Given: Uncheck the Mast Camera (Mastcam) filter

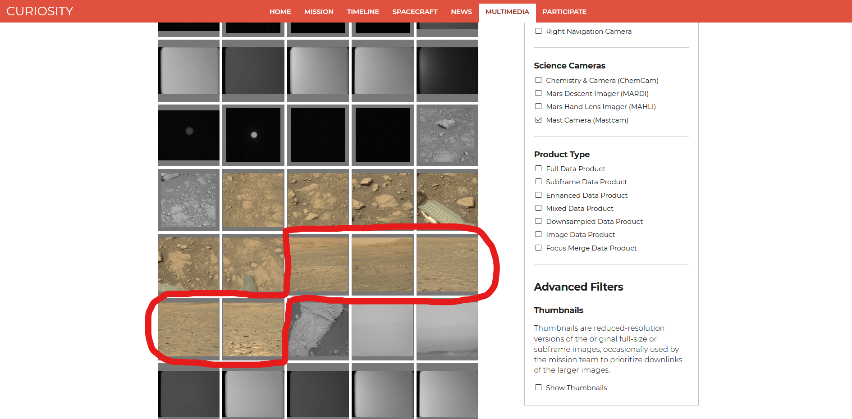Looking at the screenshot, I should 539,119.
